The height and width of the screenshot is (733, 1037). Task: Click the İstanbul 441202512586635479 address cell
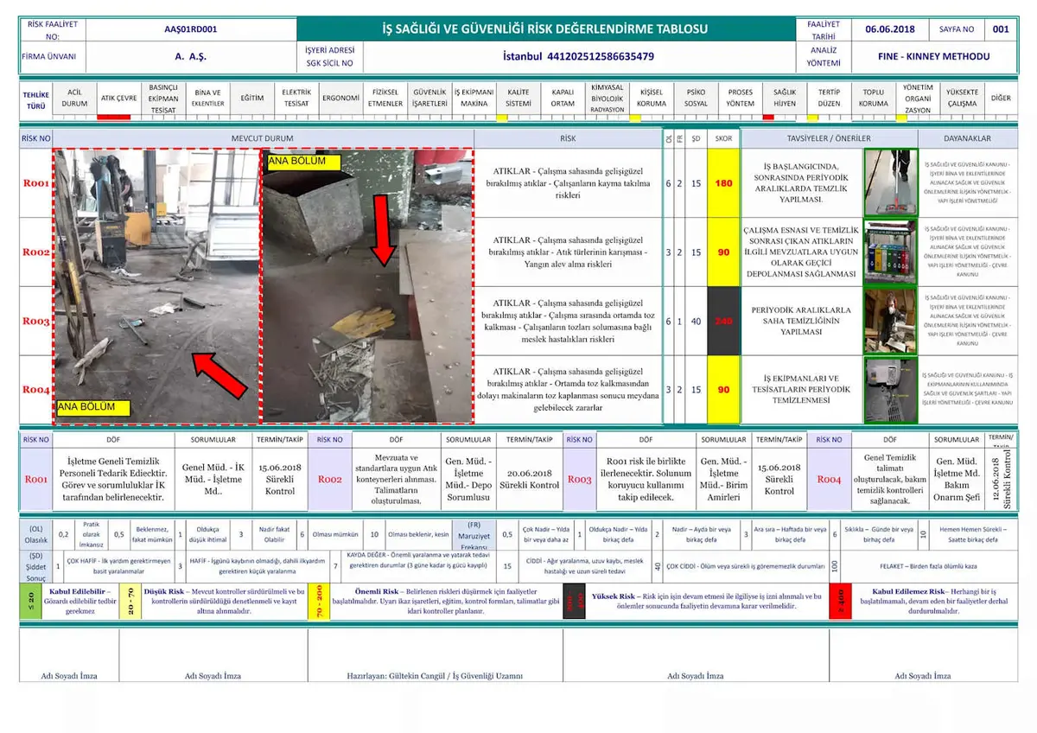point(577,57)
